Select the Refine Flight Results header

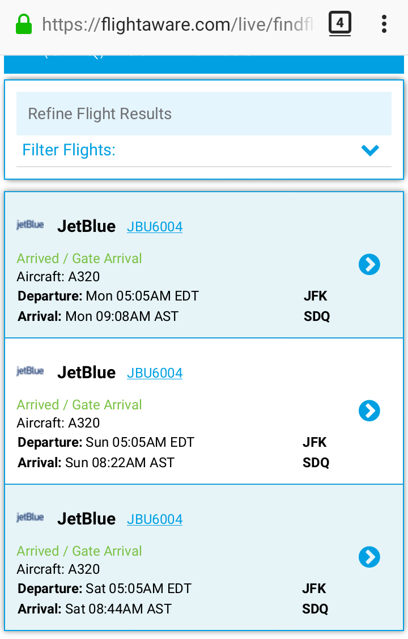pos(203,114)
